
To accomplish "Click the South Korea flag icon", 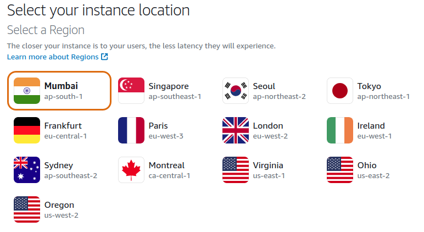I will [236, 91].
